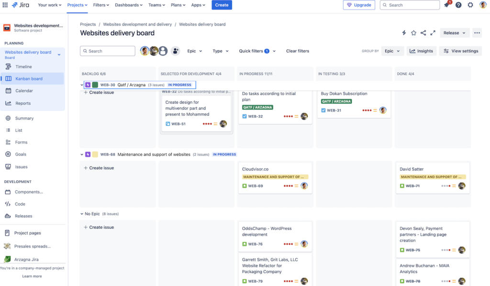Change the Group by Epic dropdown
490x286 pixels.
click(392, 51)
